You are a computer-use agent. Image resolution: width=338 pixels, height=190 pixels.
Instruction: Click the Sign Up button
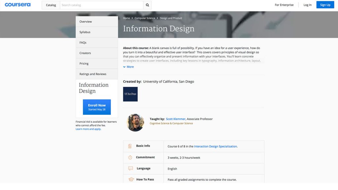(x=325, y=5)
